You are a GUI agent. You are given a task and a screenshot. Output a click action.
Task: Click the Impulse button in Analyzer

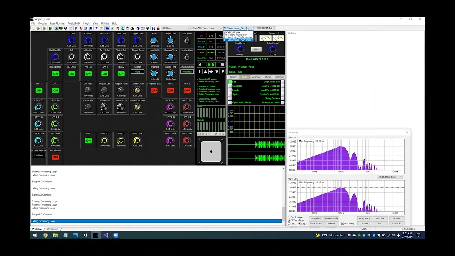[x=380, y=219]
